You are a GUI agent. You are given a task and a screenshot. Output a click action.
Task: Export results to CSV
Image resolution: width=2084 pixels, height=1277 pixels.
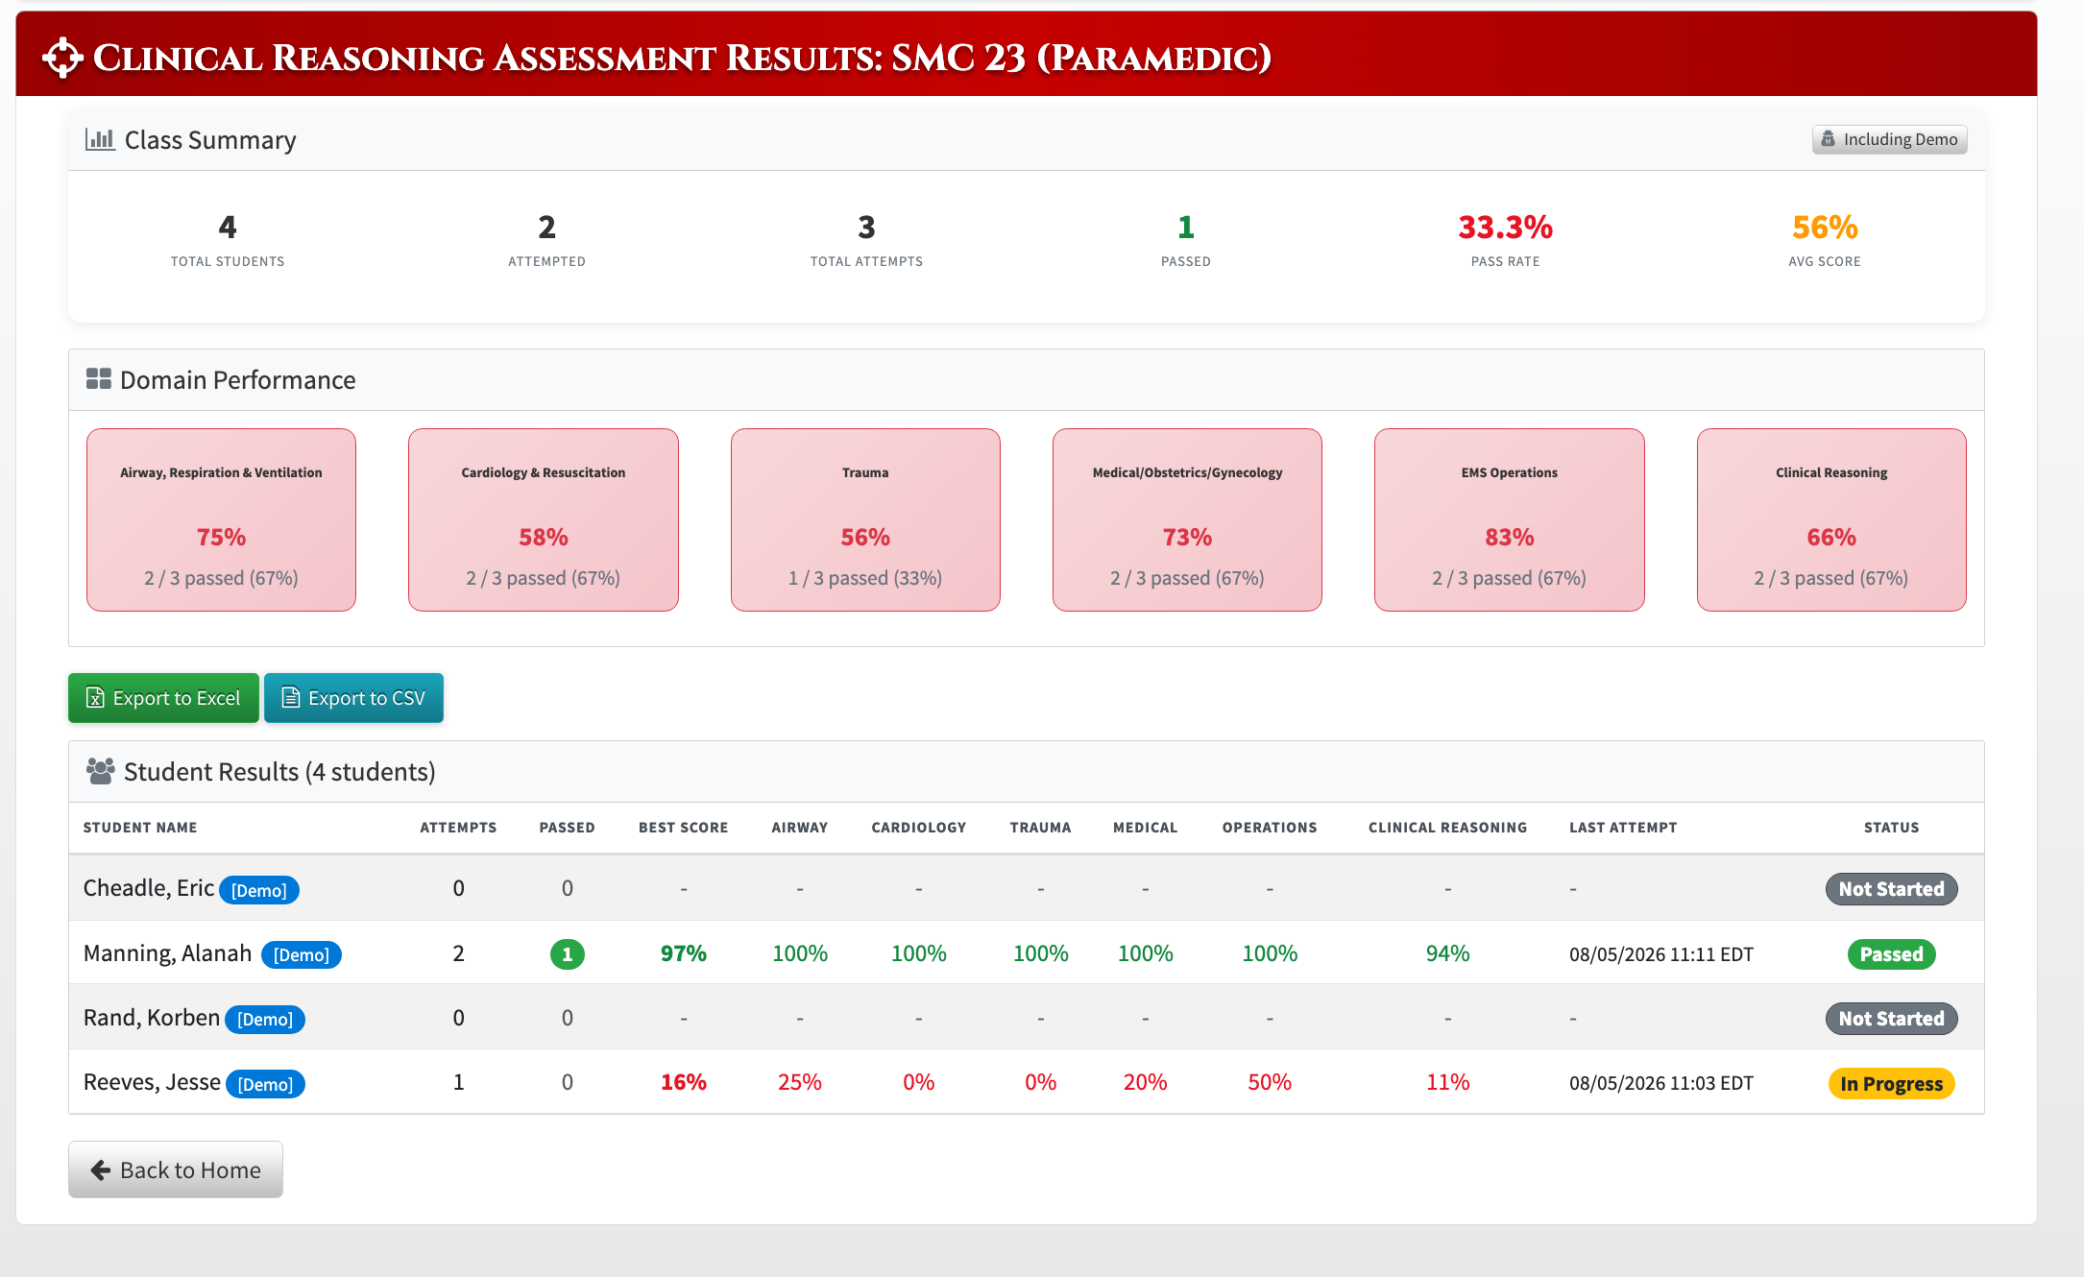(353, 698)
